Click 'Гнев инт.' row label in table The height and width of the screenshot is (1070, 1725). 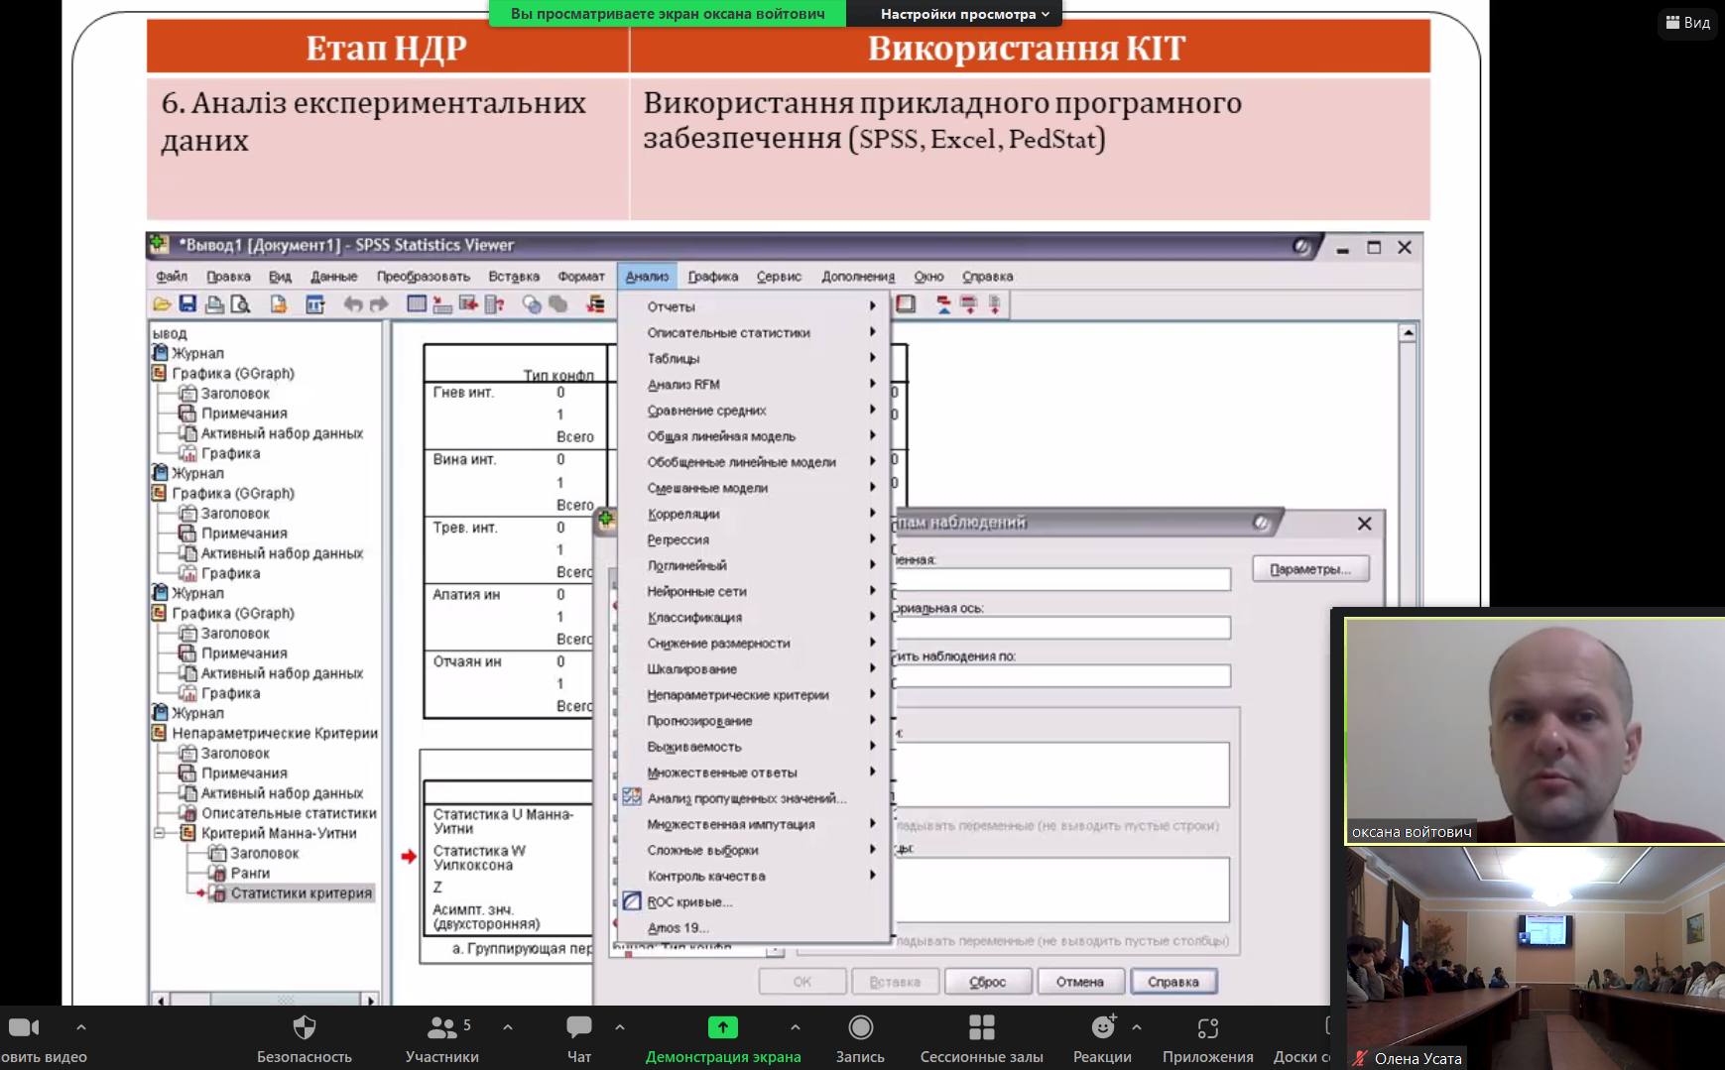463,393
